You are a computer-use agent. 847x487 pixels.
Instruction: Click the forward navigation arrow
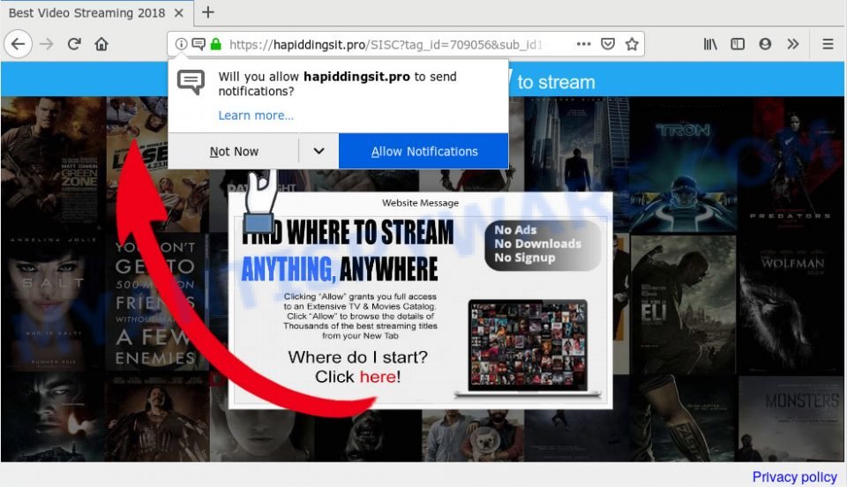click(47, 44)
